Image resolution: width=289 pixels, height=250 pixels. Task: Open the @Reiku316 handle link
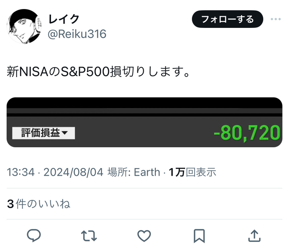(77, 34)
